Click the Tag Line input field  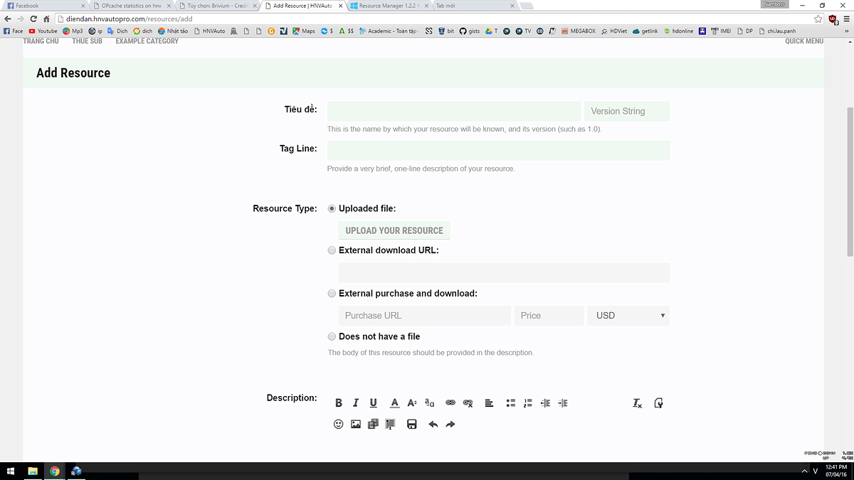pyautogui.click(x=498, y=151)
